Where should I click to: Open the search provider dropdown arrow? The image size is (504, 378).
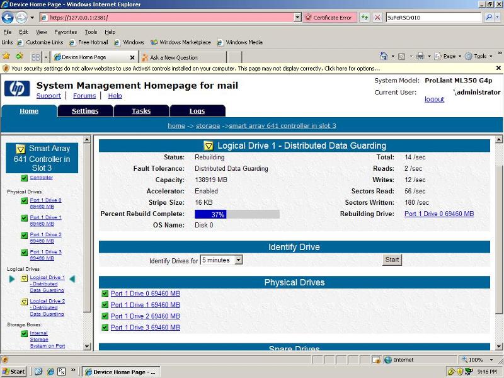tap(498, 18)
